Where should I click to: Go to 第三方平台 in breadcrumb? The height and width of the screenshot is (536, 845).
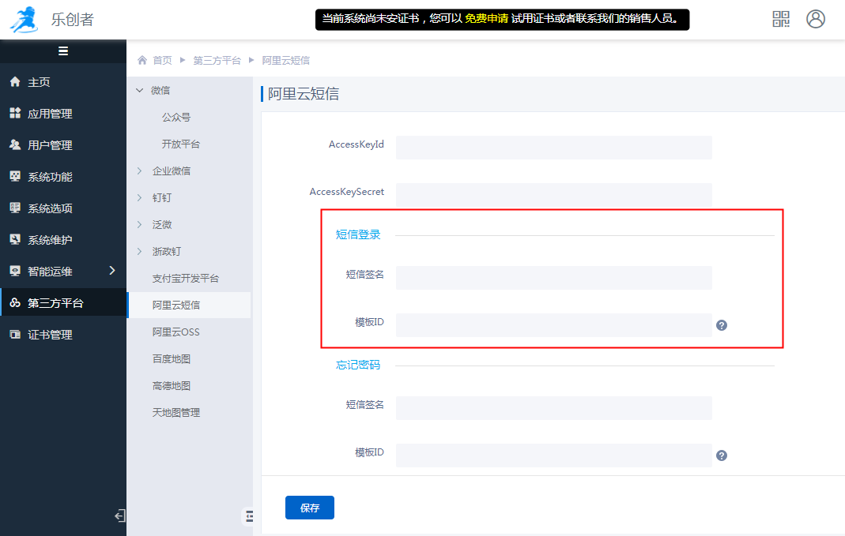click(217, 60)
